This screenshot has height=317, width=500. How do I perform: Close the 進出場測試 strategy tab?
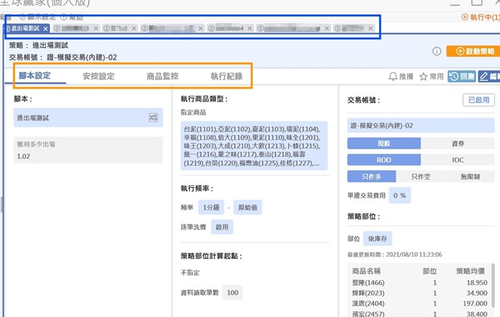[46, 29]
